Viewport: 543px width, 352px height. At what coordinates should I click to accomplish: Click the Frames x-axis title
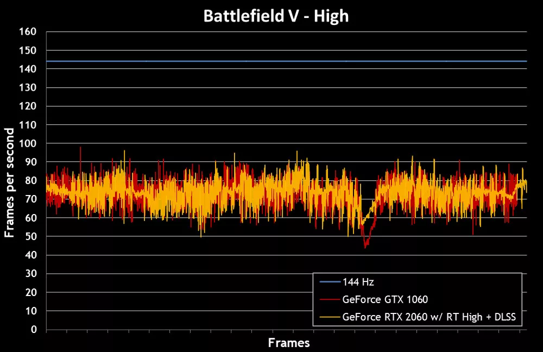(x=289, y=343)
